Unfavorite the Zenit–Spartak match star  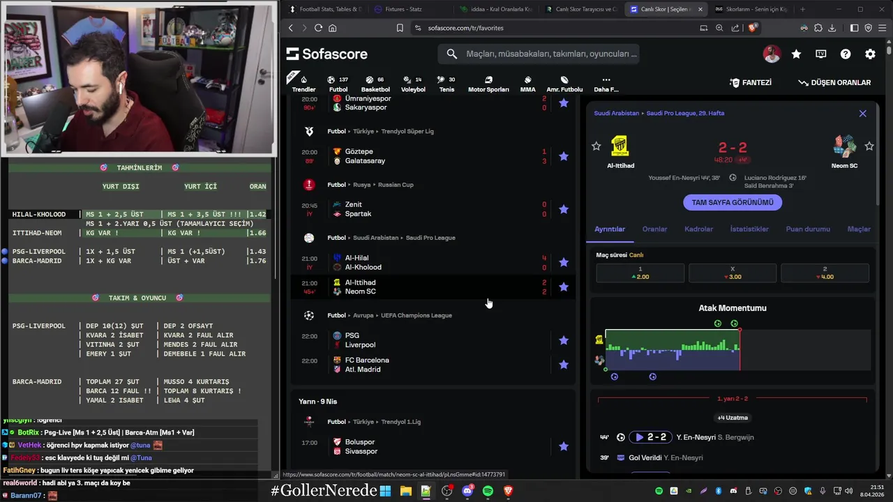[564, 209]
